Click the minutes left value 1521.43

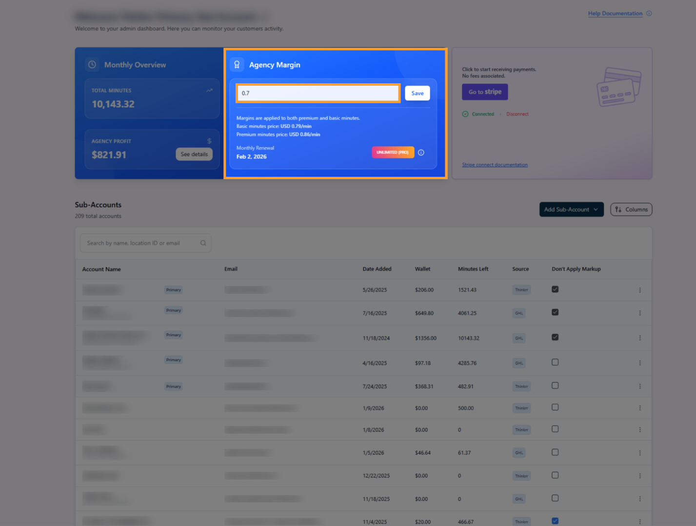click(467, 290)
